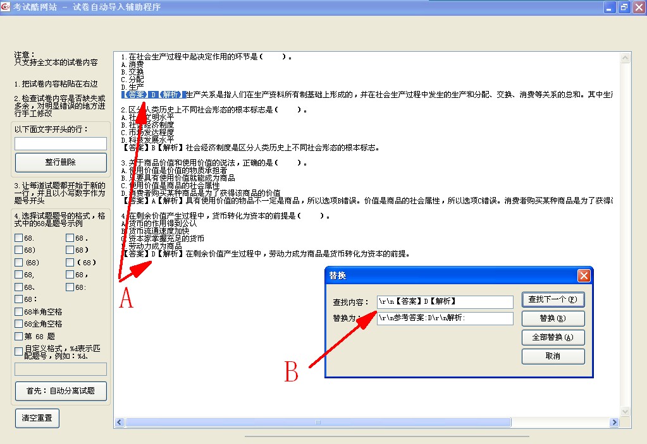The width and height of the screenshot is (647, 444).
Task: Click the 全部替换(A) button
Action: pyautogui.click(x=553, y=337)
